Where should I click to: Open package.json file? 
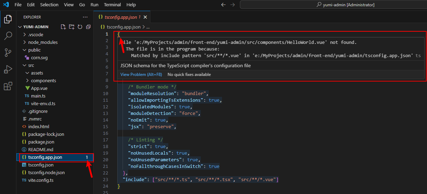pos(41,142)
